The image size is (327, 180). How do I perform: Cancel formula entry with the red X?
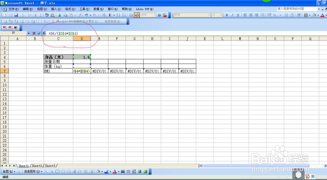(x=34, y=33)
